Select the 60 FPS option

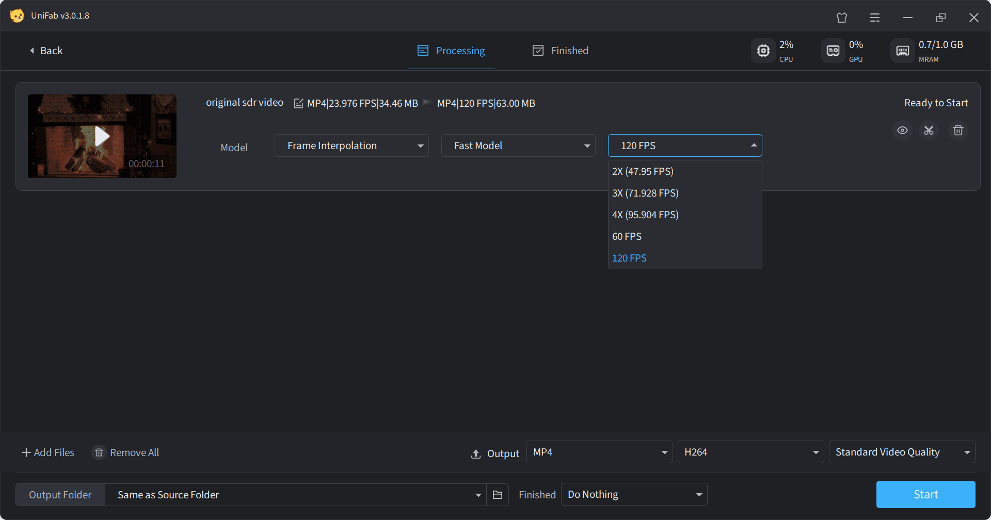[x=685, y=236]
